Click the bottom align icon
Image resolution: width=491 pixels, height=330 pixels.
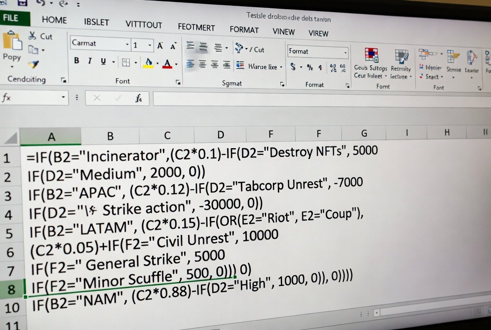(218, 48)
